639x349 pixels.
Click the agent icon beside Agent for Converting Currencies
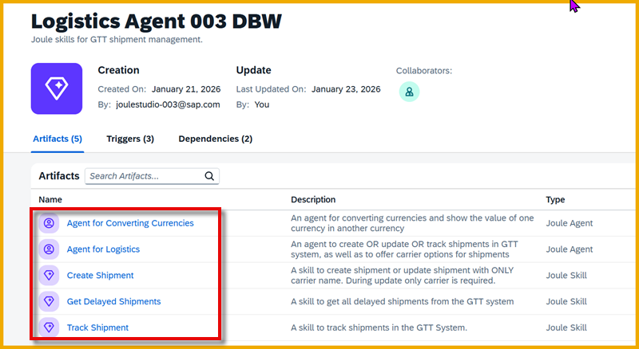(49, 223)
